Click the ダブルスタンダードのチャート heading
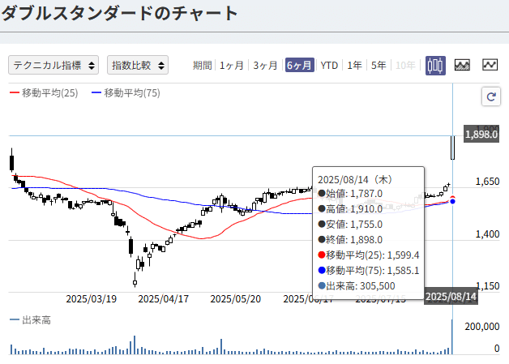509x364 pixels. point(119,14)
